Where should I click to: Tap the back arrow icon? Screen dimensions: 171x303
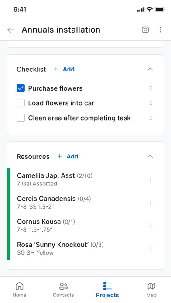point(10,30)
